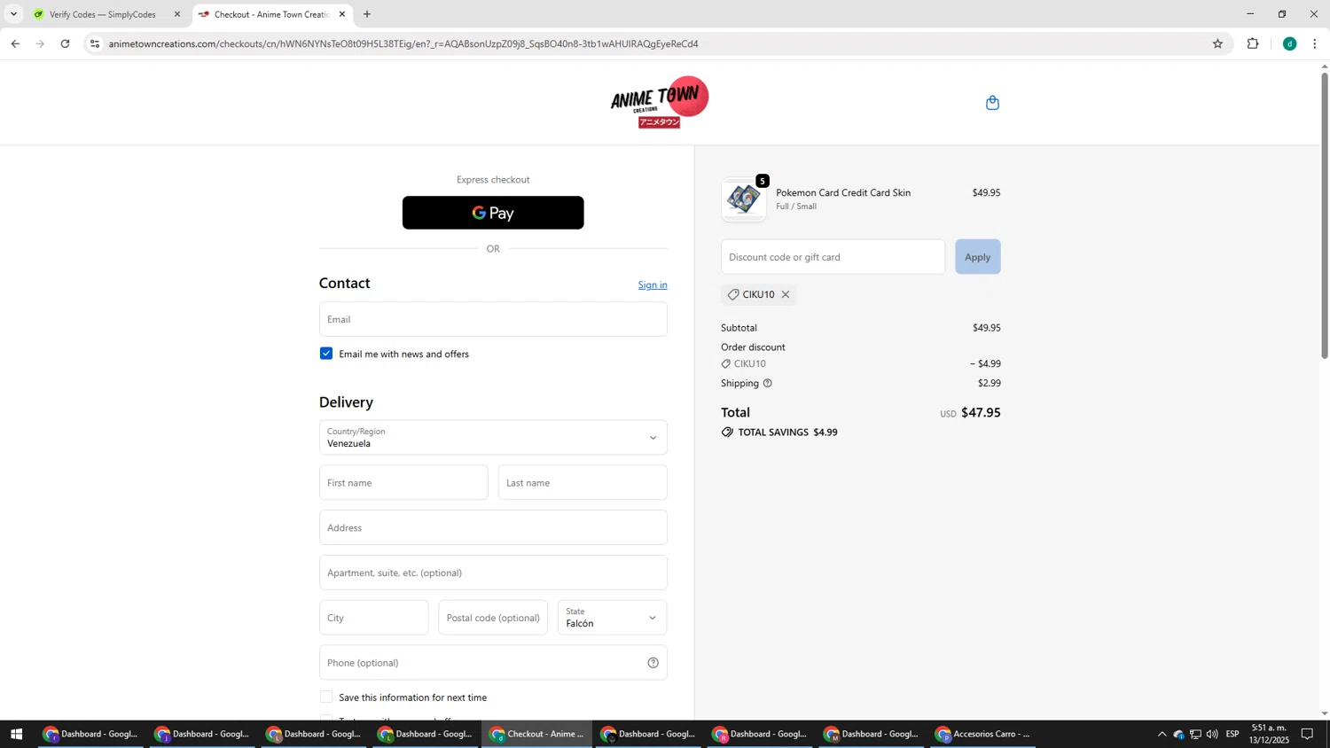Open the tab search dropdown arrow
This screenshot has height=748, width=1330.
tap(13, 14)
